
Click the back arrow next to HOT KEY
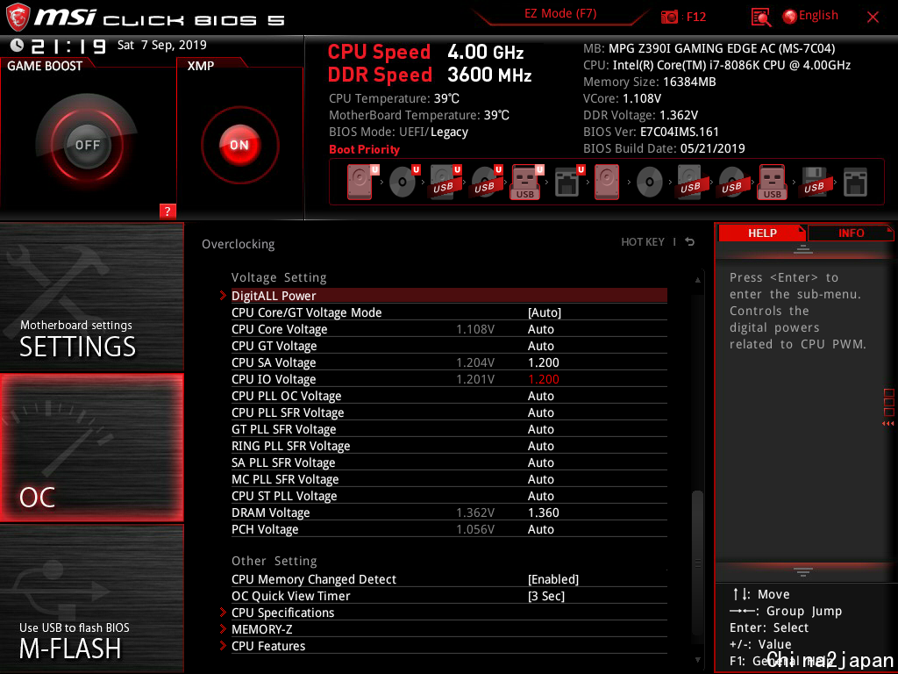pyautogui.click(x=690, y=242)
